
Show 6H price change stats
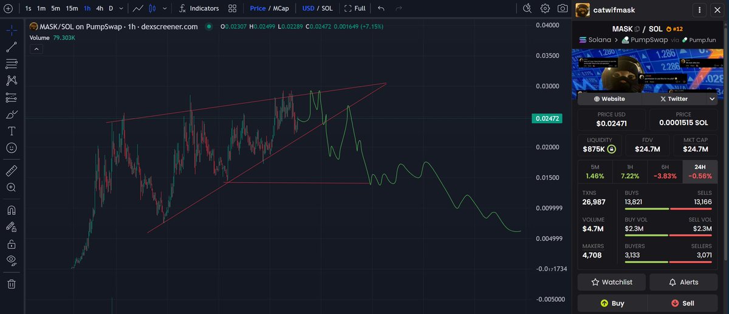tap(665, 171)
